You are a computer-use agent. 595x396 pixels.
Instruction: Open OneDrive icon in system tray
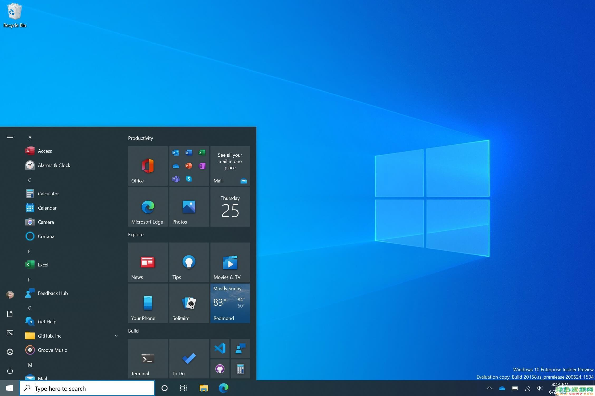tap(502, 388)
